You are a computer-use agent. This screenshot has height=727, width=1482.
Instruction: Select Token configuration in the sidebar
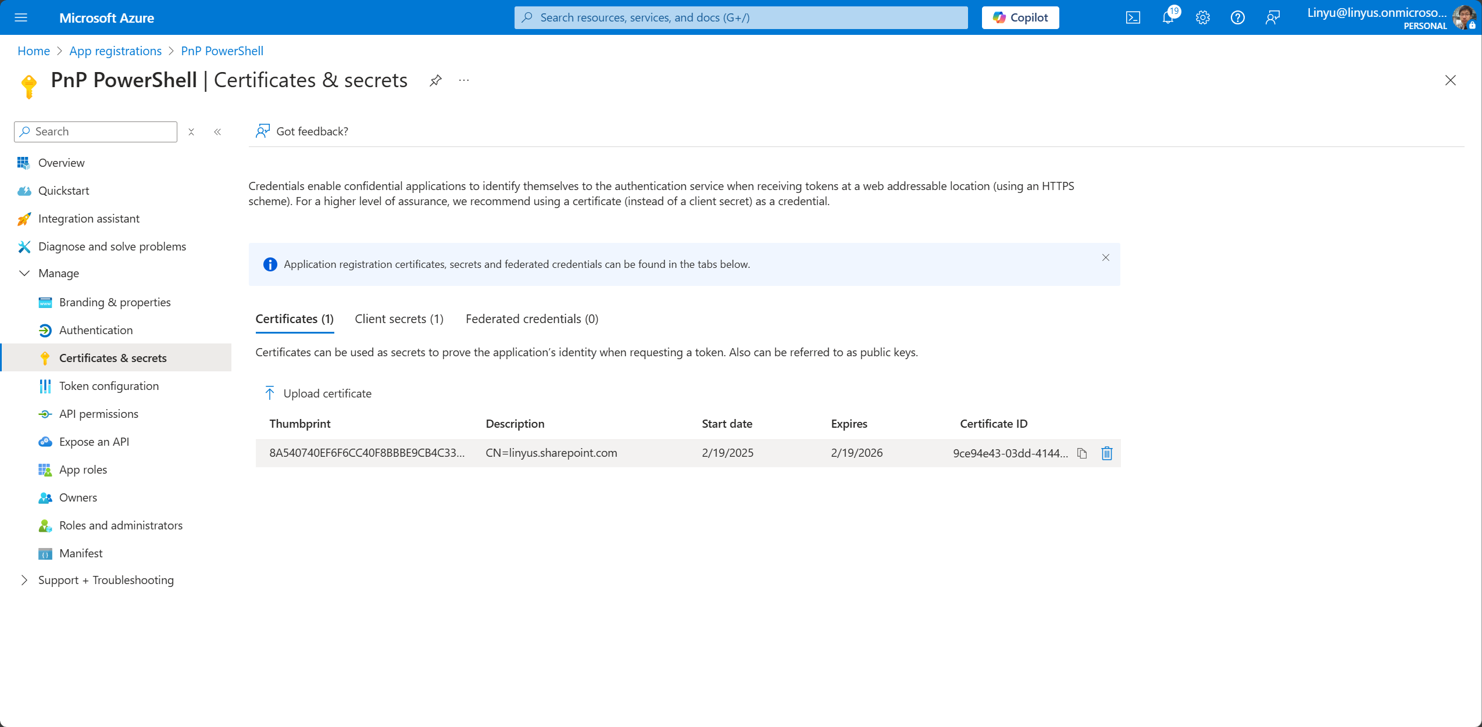(x=109, y=385)
